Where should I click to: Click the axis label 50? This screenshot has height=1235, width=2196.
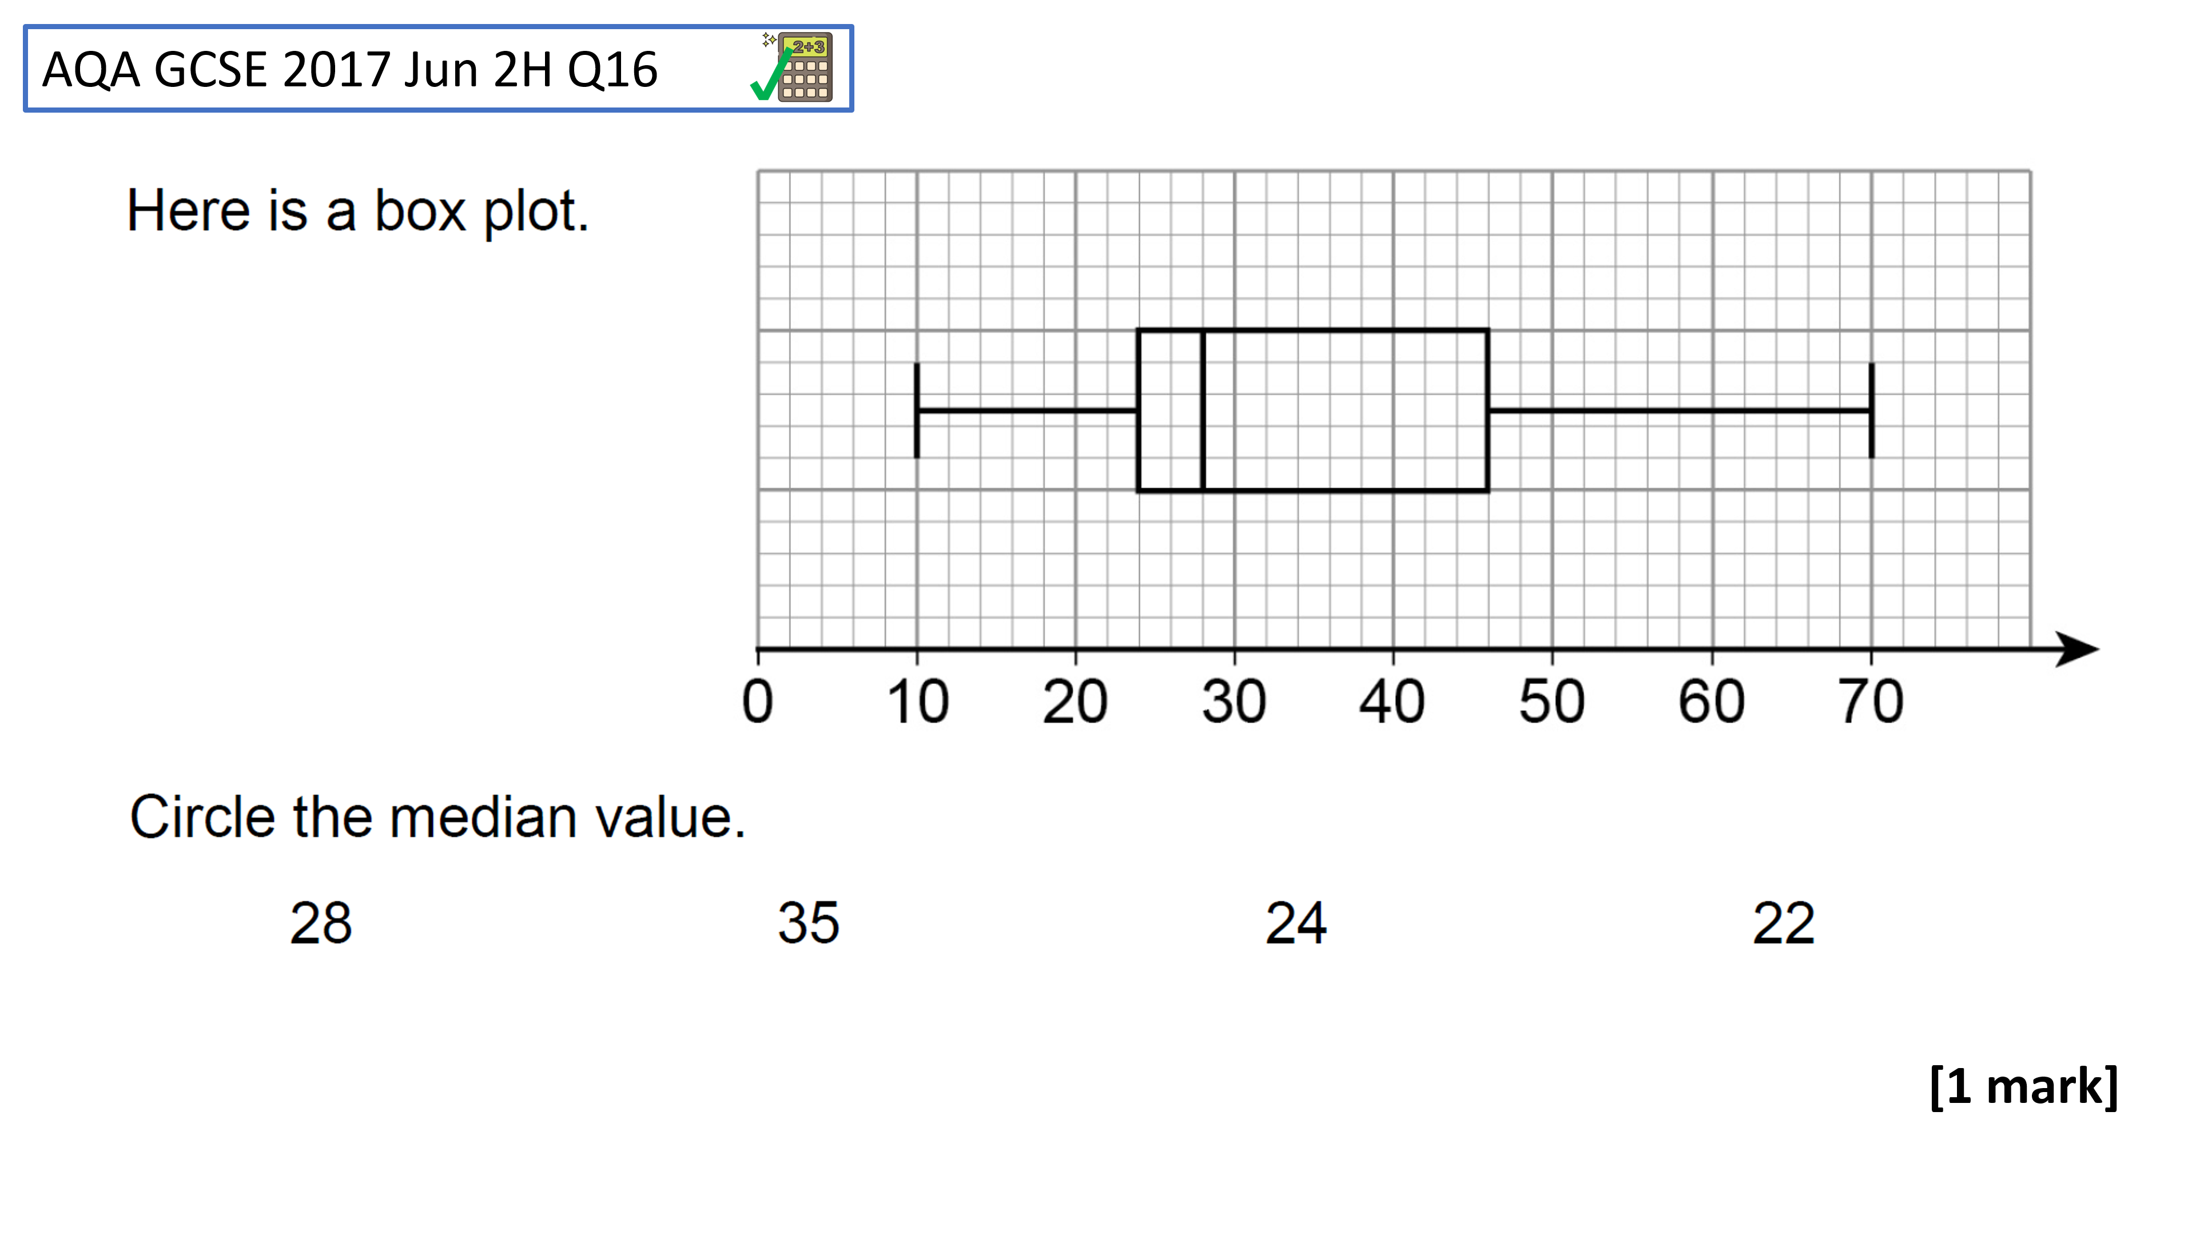(1551, 702)
